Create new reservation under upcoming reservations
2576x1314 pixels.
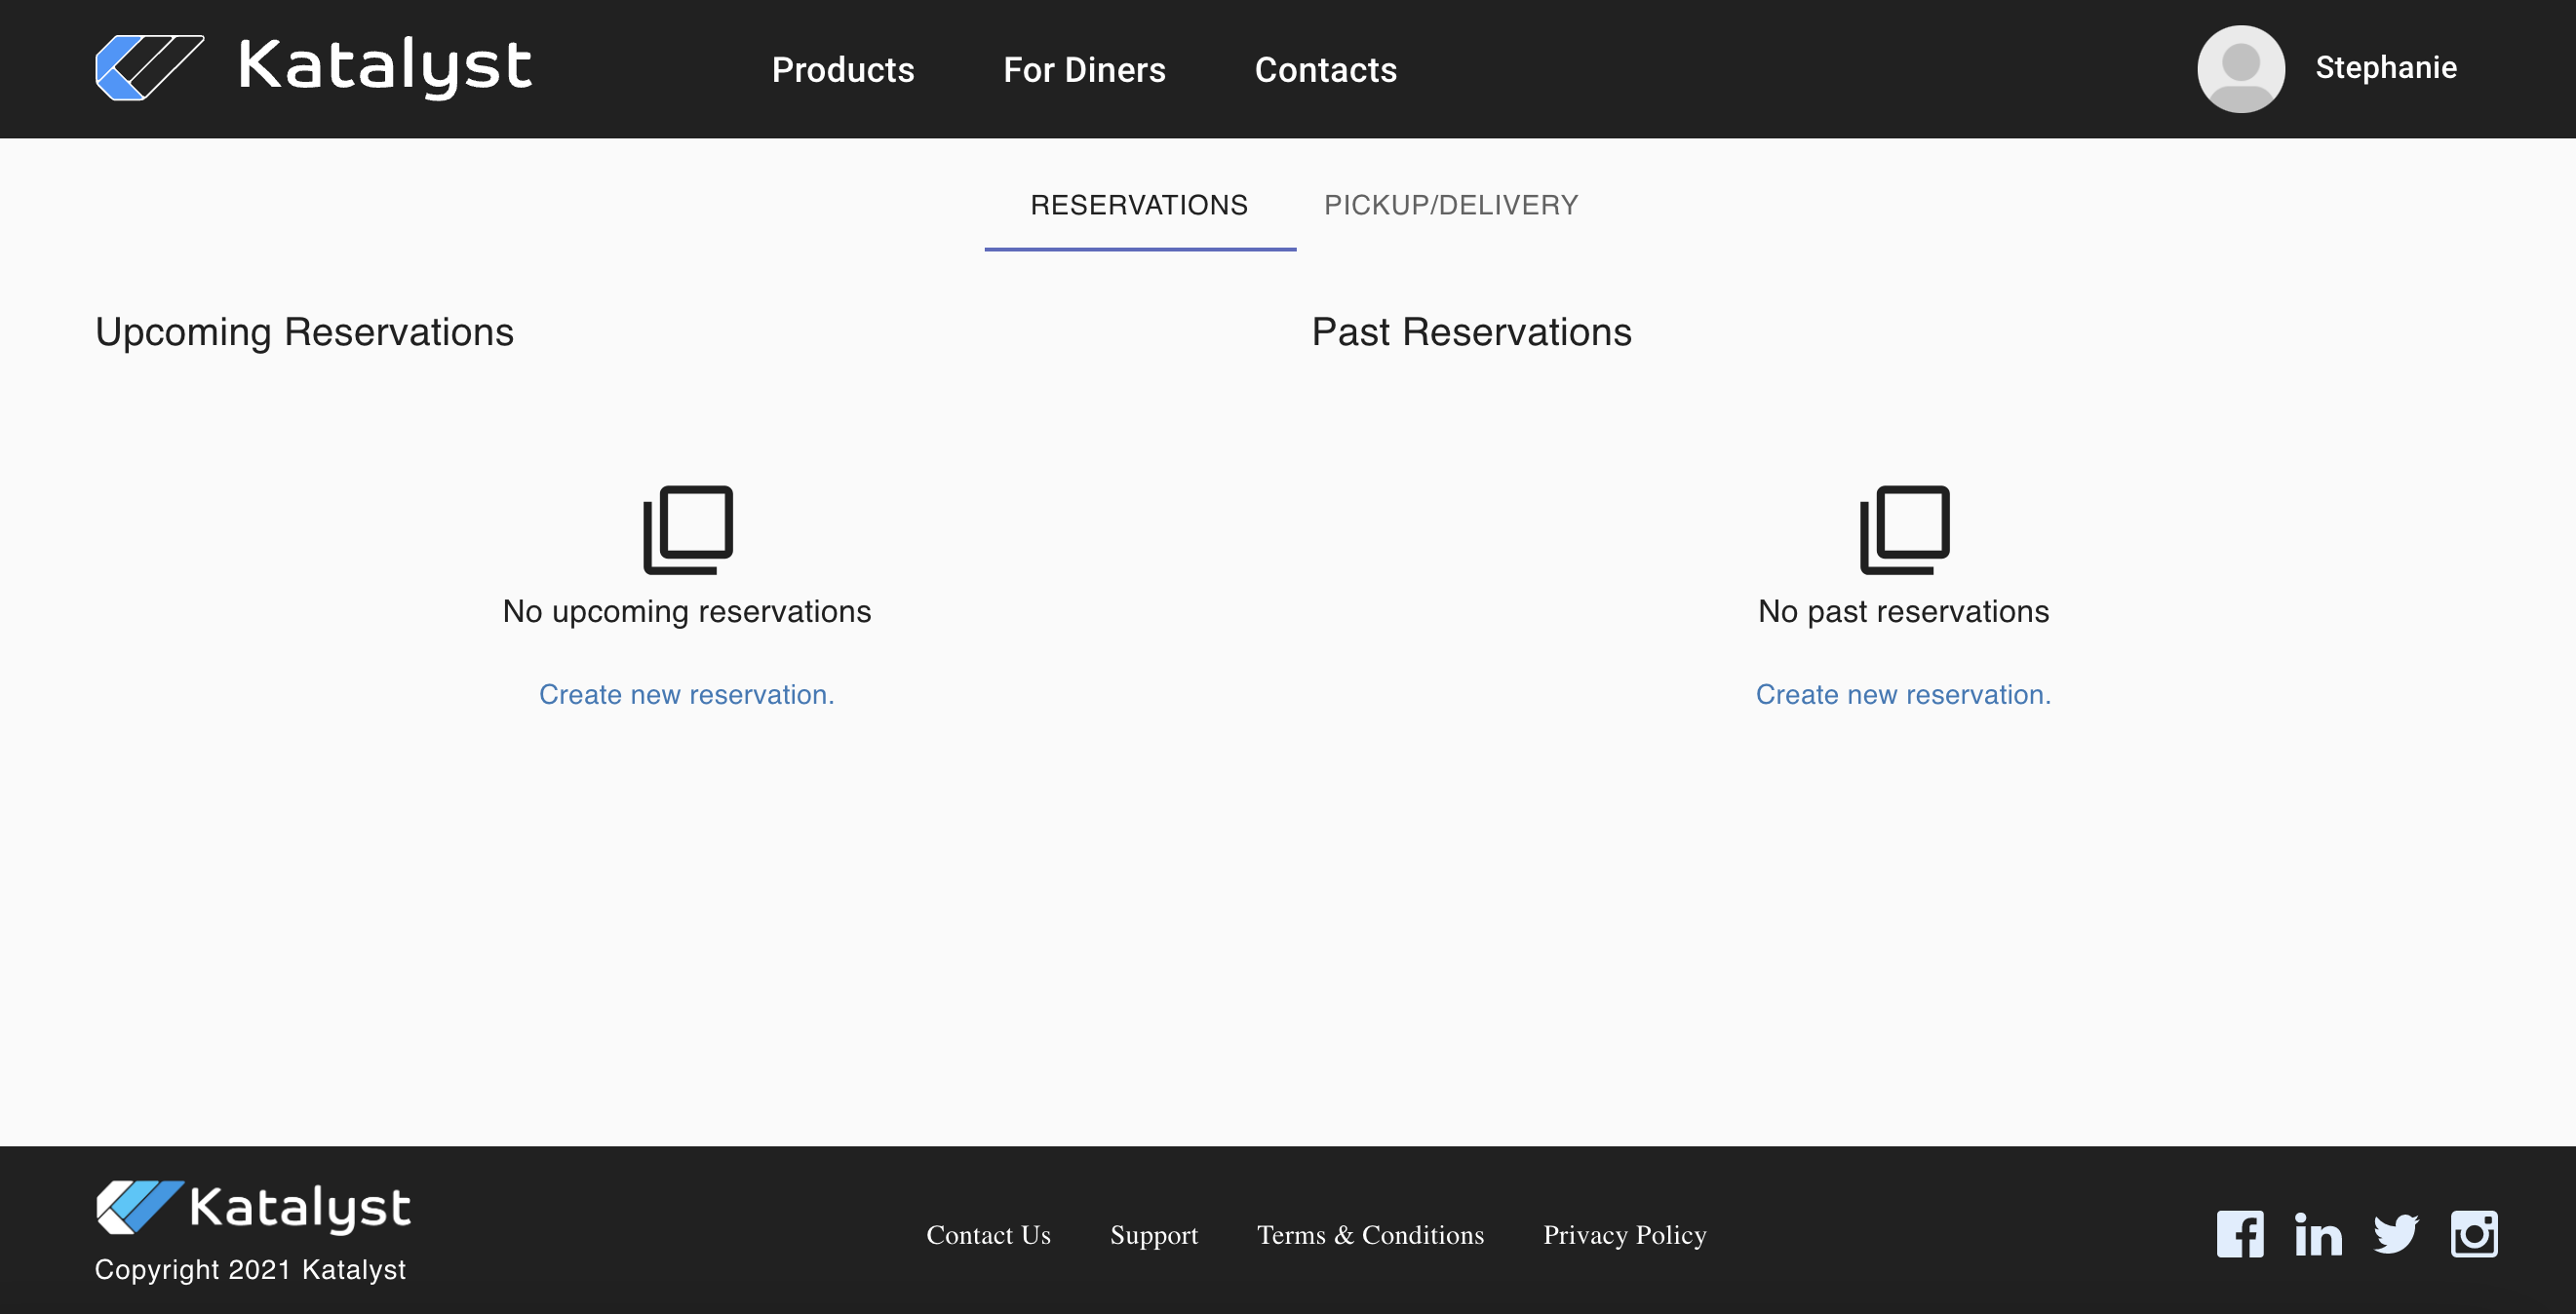click(x=686, y=694)
